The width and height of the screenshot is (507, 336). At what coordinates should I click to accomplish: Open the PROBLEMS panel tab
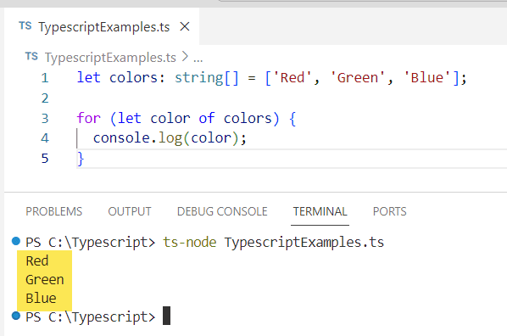(x=54, y=211)
